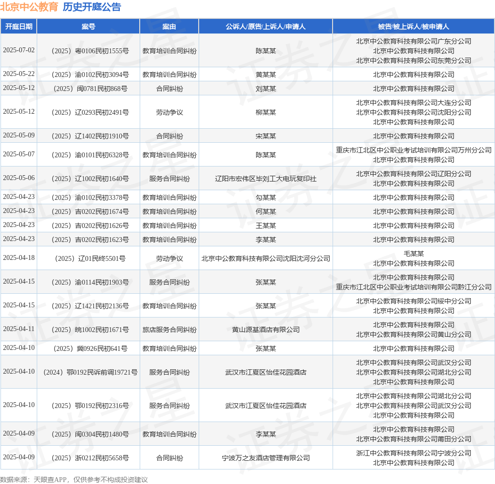Viewport: 495px width, 484px height.
Task: Click defendant 北京中公教育科技有限公司莆田分公司
Action: tap(414, 439)
